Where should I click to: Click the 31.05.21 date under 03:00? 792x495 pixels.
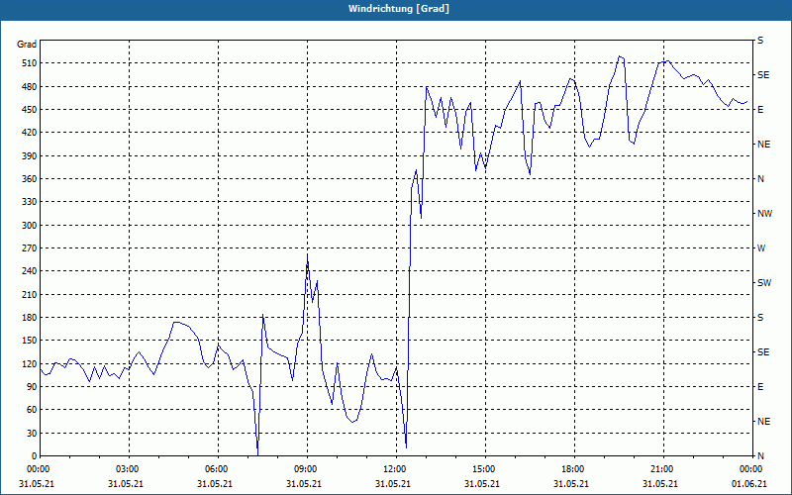coord(126,483)
